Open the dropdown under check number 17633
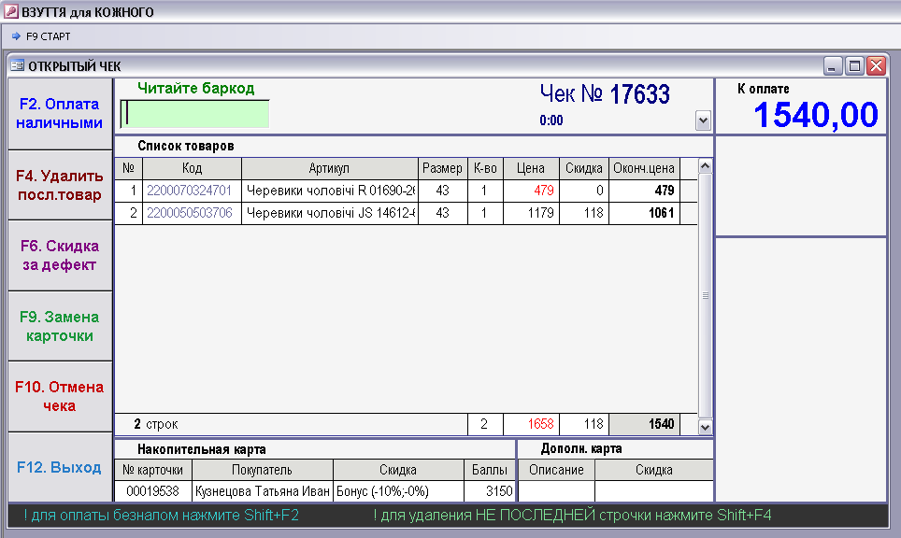The image size is (901, 538). 703,120
